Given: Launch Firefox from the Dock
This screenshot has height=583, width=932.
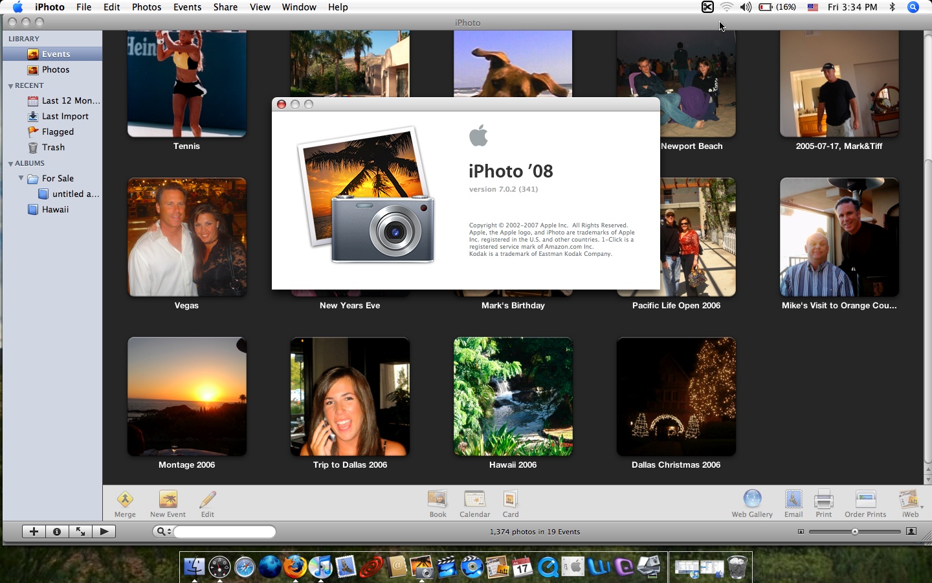Looking at the screenshot, I should pyautogui.click(x=295, y=567).
